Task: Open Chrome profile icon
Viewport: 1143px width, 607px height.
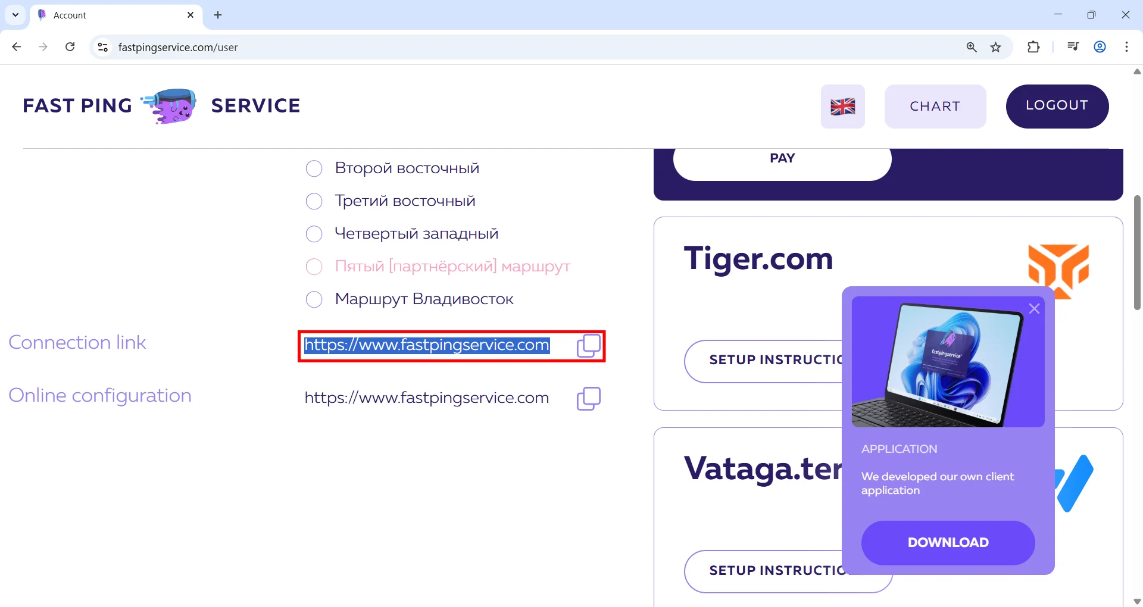Action: click(1100, 47)
